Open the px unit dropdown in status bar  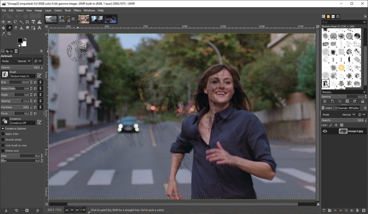(69, 210)
